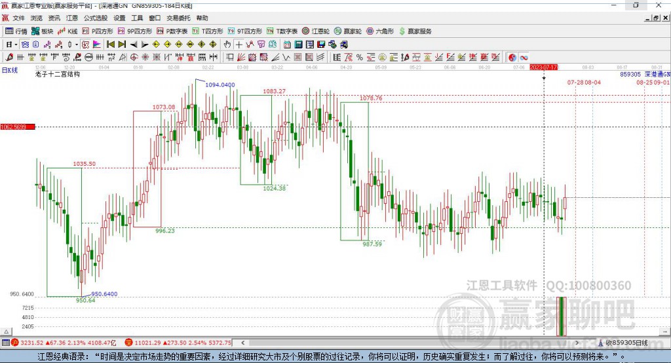This screenshot has width=671, height=363.
Task: Click the red-blue yin-yang icon
Action: click(x=512, y=58)
